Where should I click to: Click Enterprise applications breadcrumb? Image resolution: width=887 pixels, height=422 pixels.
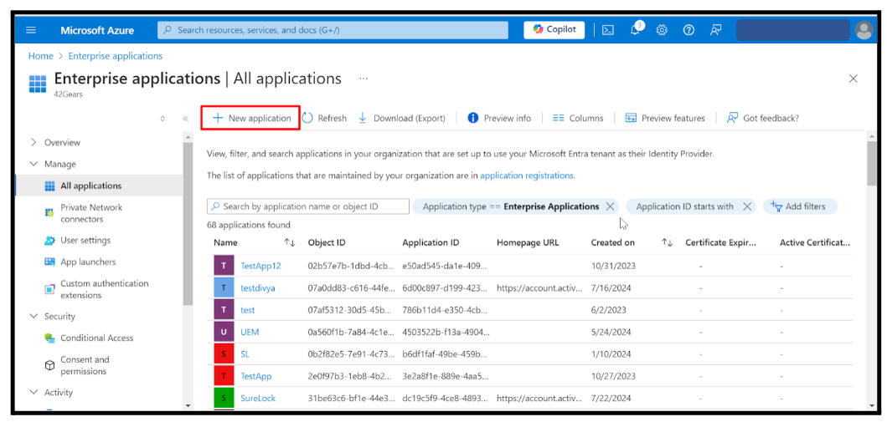116,56
